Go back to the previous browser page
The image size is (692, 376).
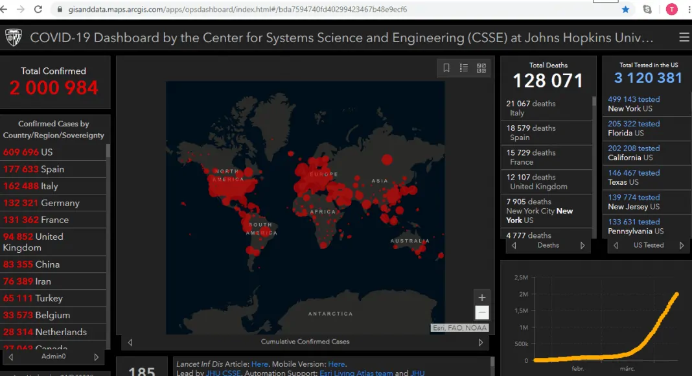point(3,9)
